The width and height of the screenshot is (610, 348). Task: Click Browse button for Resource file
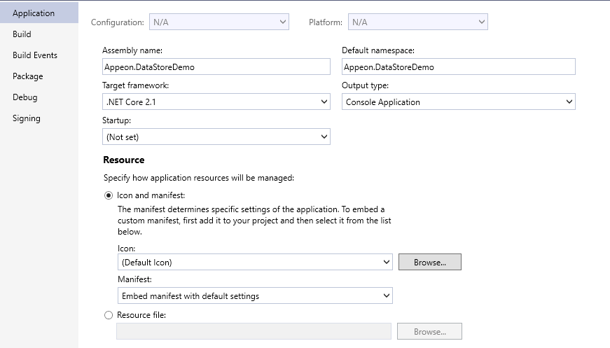[429, 332]
